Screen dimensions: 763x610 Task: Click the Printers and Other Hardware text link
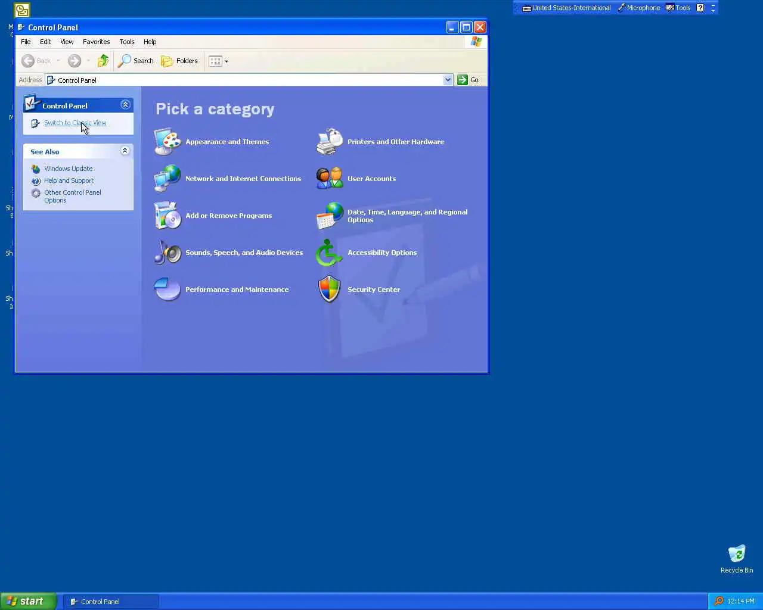(x=396, y=142)
